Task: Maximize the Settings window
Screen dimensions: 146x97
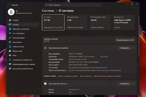Action: 132,4
